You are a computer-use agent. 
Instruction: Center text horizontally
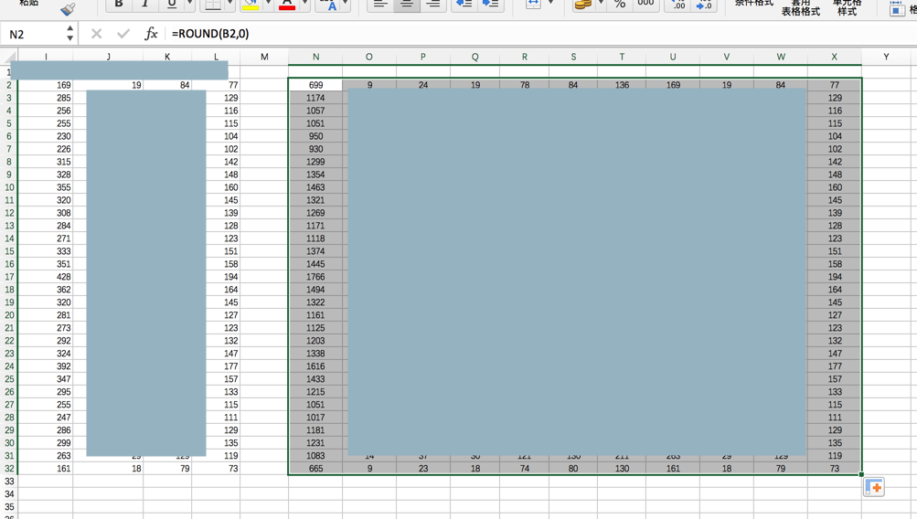[407, 4]
